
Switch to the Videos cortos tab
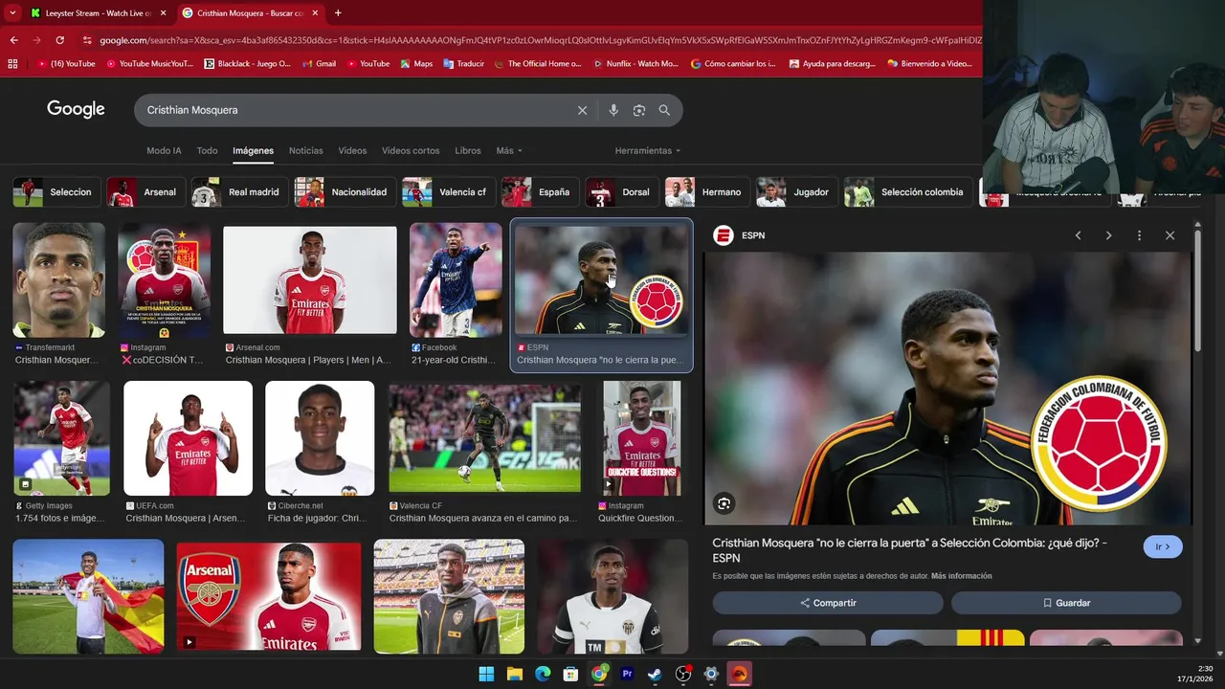tap(411, 151)
